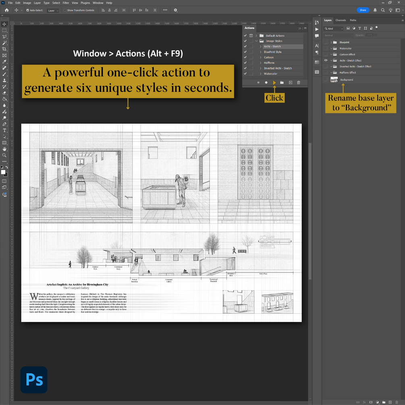Select the Pen tool
Viewport: 405px width, 405px height.
point(4,124)
